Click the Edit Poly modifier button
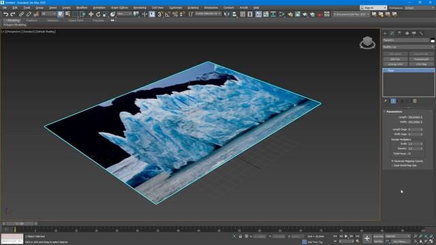The width and height of the screenshot is (436, 245). coord(395,59)
